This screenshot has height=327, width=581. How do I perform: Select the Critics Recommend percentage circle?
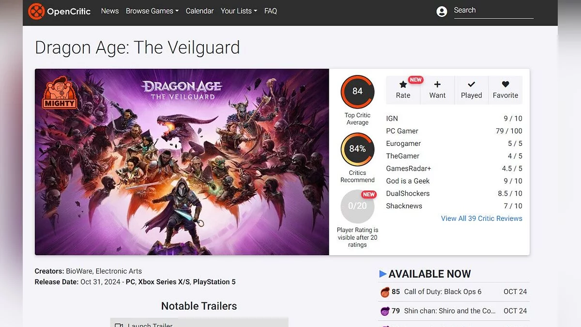357,149
